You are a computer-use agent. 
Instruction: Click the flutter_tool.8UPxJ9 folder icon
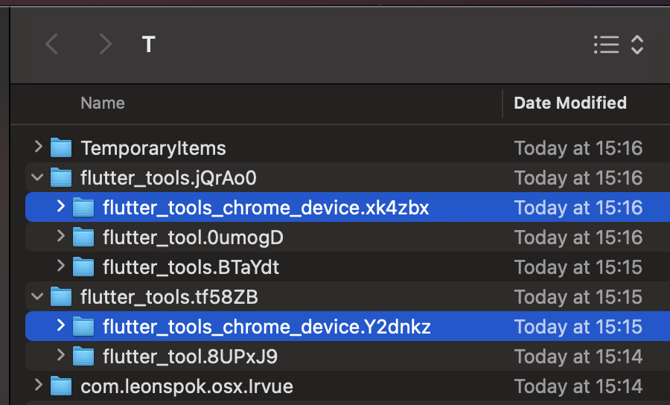coord(83,357)
